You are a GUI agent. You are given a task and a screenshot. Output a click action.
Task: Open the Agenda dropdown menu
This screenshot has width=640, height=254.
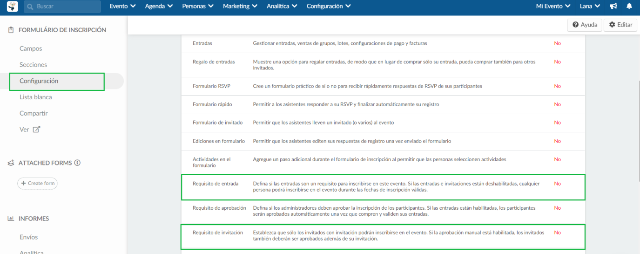click(x=159, y=7)
